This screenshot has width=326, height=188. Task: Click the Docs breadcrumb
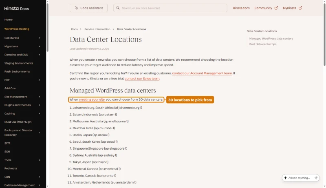click(74, 29)
